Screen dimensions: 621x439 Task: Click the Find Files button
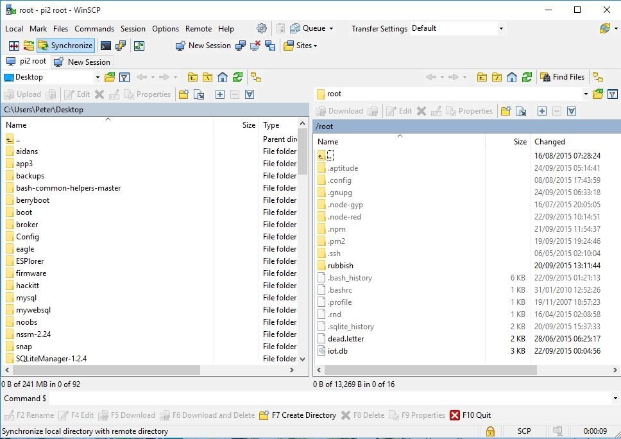[562, 77]
